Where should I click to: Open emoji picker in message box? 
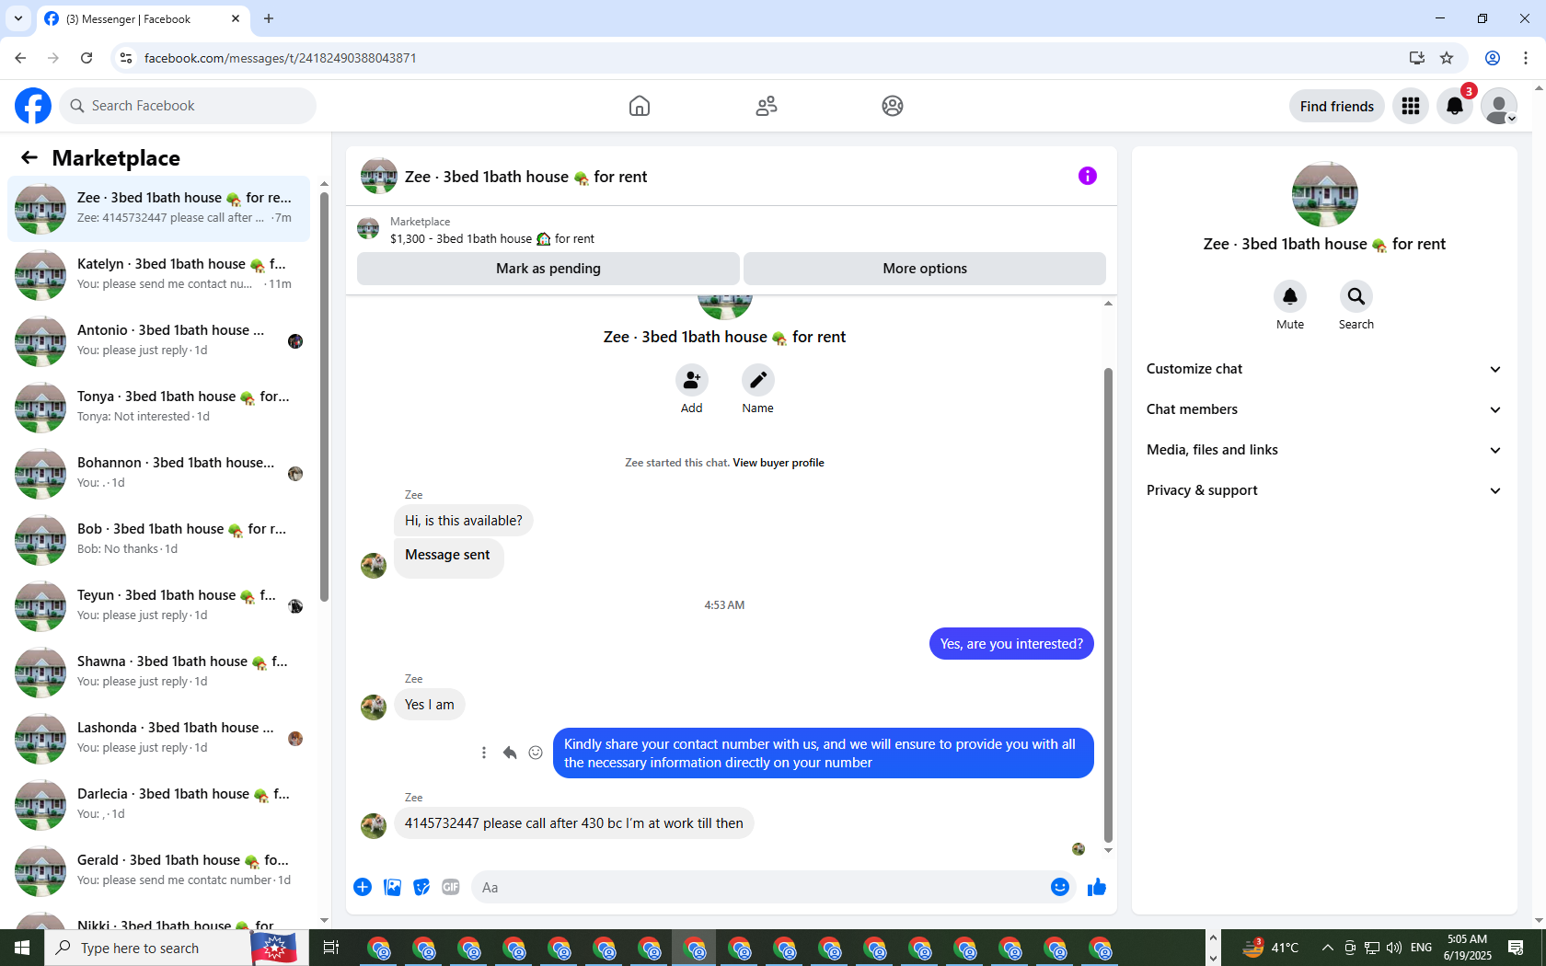pos(1060,887)
